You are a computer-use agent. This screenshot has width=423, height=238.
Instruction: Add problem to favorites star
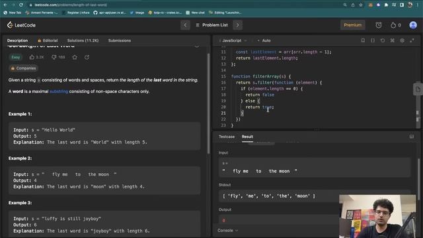75,58
